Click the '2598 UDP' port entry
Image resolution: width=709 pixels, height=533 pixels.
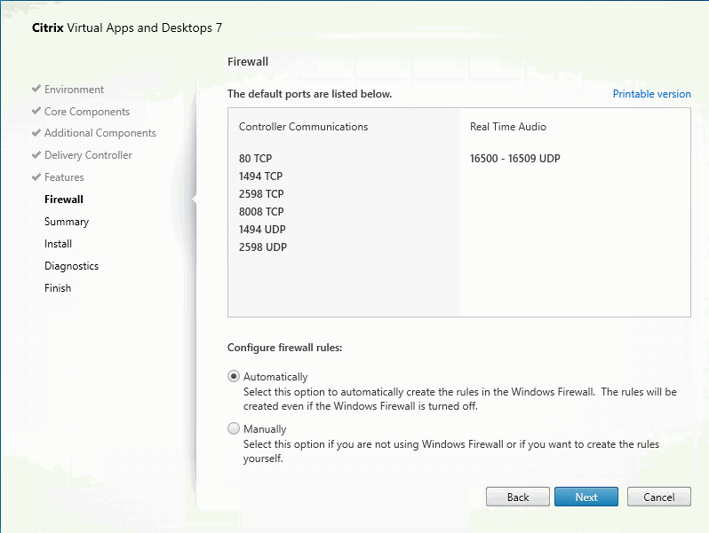(x=263, y=247)
